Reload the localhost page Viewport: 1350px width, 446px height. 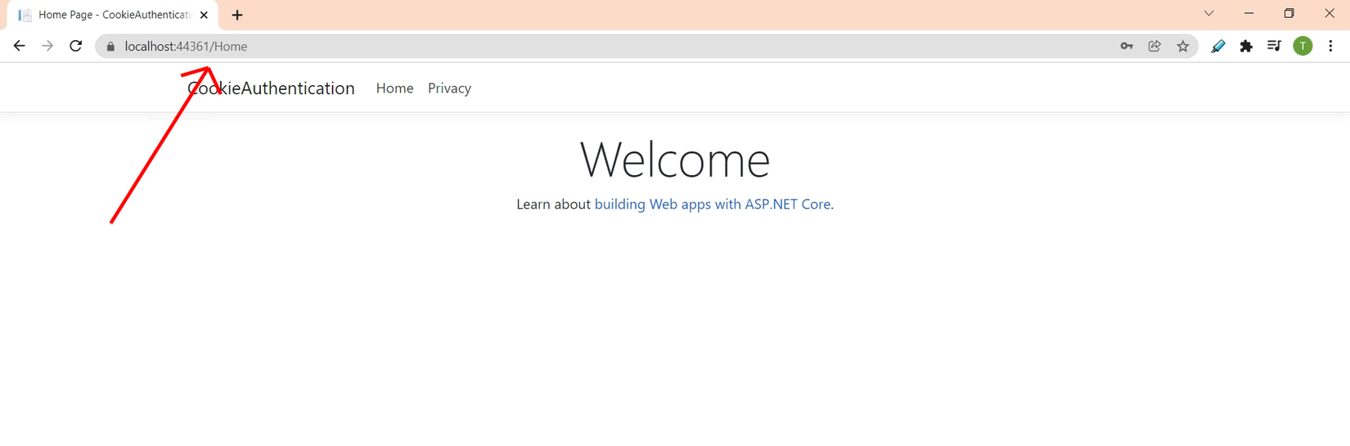point(76,47)
